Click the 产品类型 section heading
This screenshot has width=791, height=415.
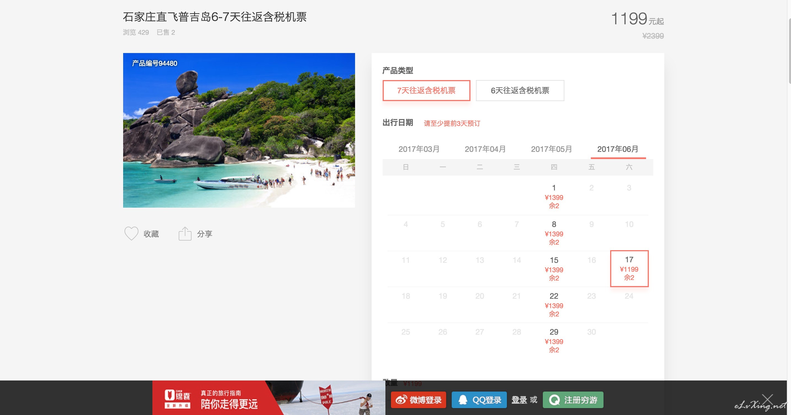coord(398,70)
